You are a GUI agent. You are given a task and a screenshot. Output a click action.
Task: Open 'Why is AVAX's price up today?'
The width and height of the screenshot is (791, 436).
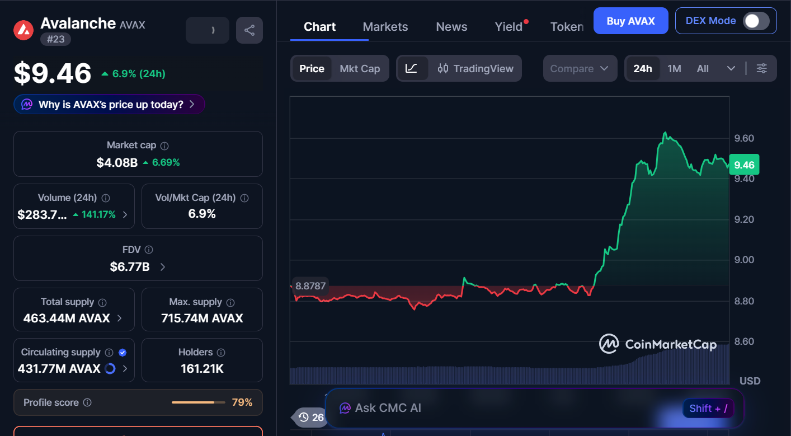point(110,104)
